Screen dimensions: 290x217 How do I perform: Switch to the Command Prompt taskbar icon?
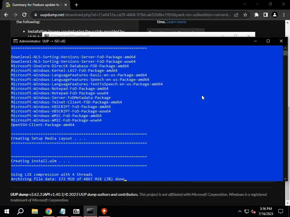[90, 211]
